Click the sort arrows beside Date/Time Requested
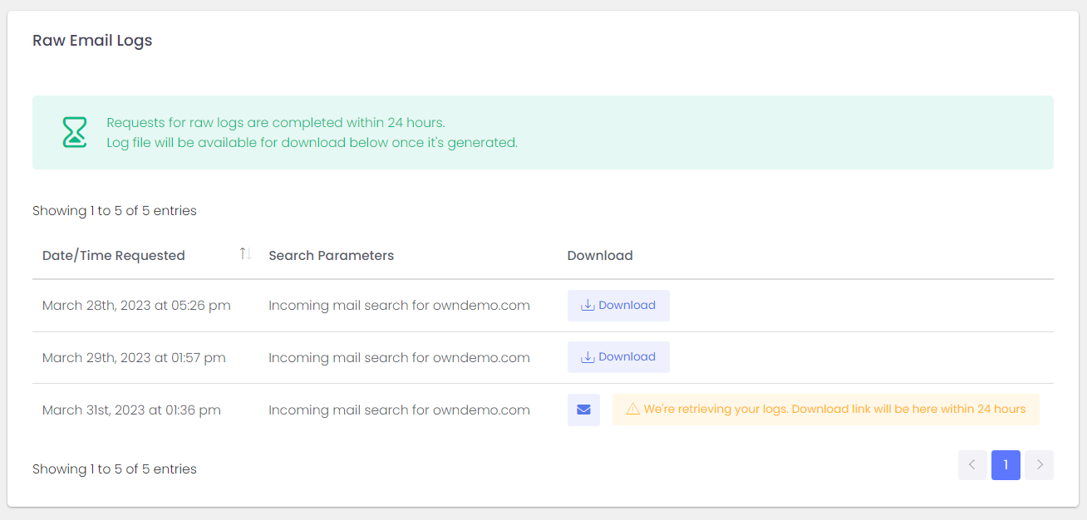Image resolution: width=1087 pixels, height=520 pixels. [245, 254]
